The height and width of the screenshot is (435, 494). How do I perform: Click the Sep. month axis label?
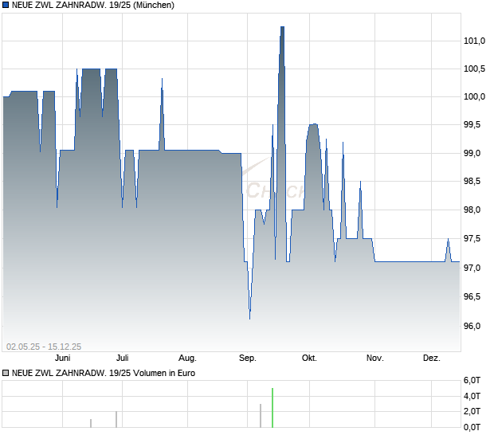pyautogui.click(x=248, y=359)
